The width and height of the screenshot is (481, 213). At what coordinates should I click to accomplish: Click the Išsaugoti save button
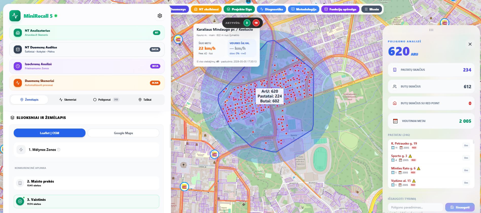point(460,207)
